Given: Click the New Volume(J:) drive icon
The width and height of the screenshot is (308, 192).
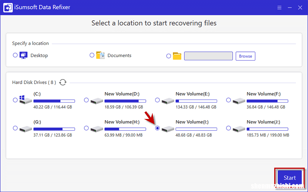Looking at the screenshot, I should pos(239,129).
